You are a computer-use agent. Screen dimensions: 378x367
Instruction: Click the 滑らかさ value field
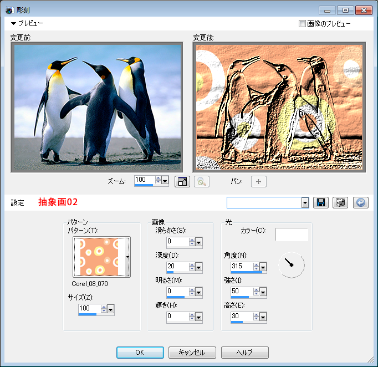pyautogui.click(x=177, y=242)
